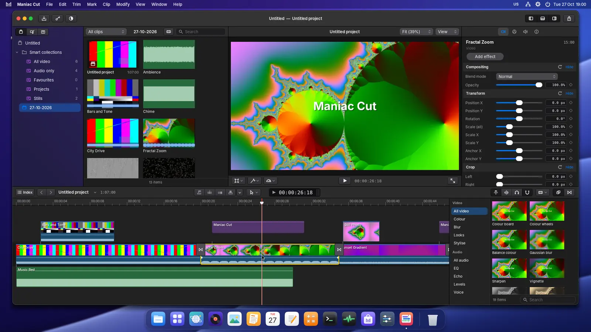Open the Blend mode Normal dropdown
This screenshot has height=332, width=591.
click(526, 77)
